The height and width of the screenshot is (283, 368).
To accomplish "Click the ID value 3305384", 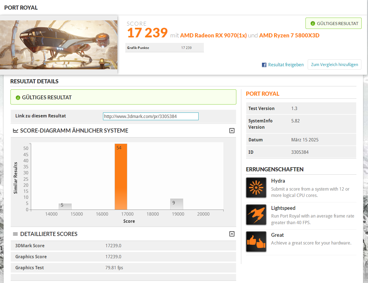I will (300, 152).
